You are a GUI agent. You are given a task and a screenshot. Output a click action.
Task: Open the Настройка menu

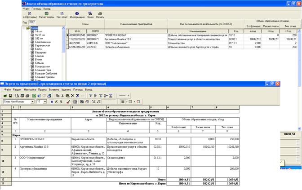click(x=30, y=89)
